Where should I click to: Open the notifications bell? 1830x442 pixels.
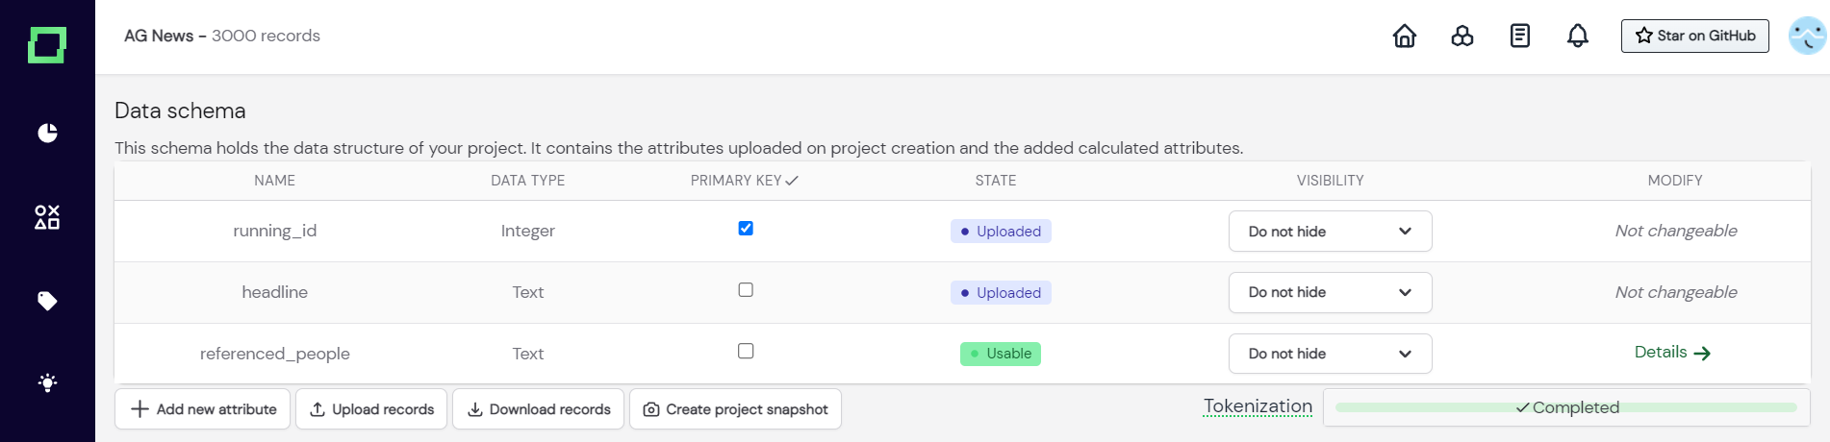(1578, 36)
